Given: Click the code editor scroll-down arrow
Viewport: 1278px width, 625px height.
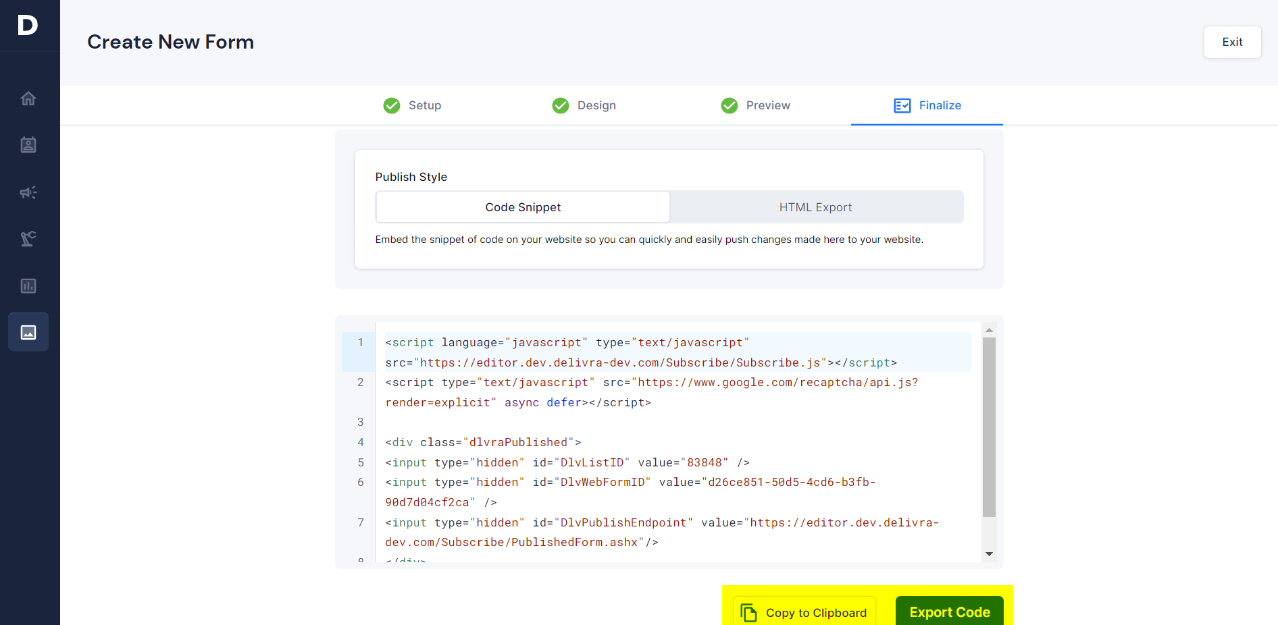Looking at the screenshot, I should click(x=989, y=554).
